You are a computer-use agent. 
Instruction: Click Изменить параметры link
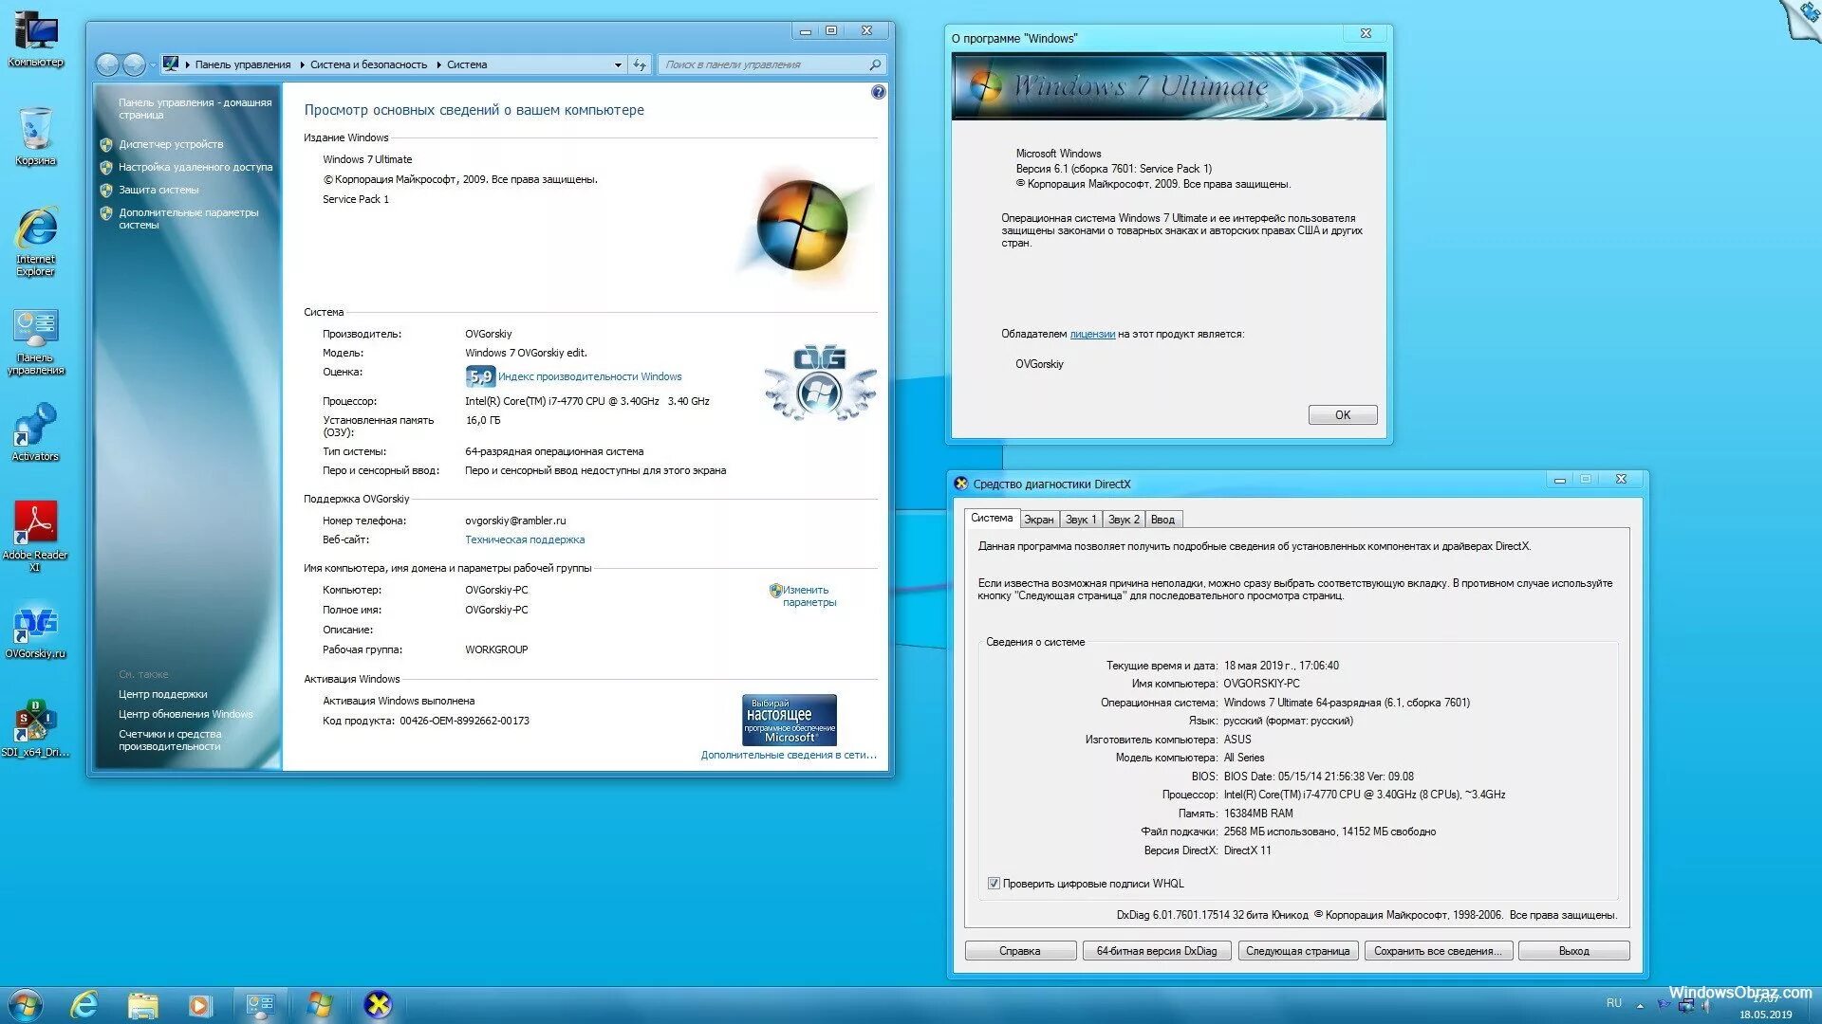click(x=809, y=595)
